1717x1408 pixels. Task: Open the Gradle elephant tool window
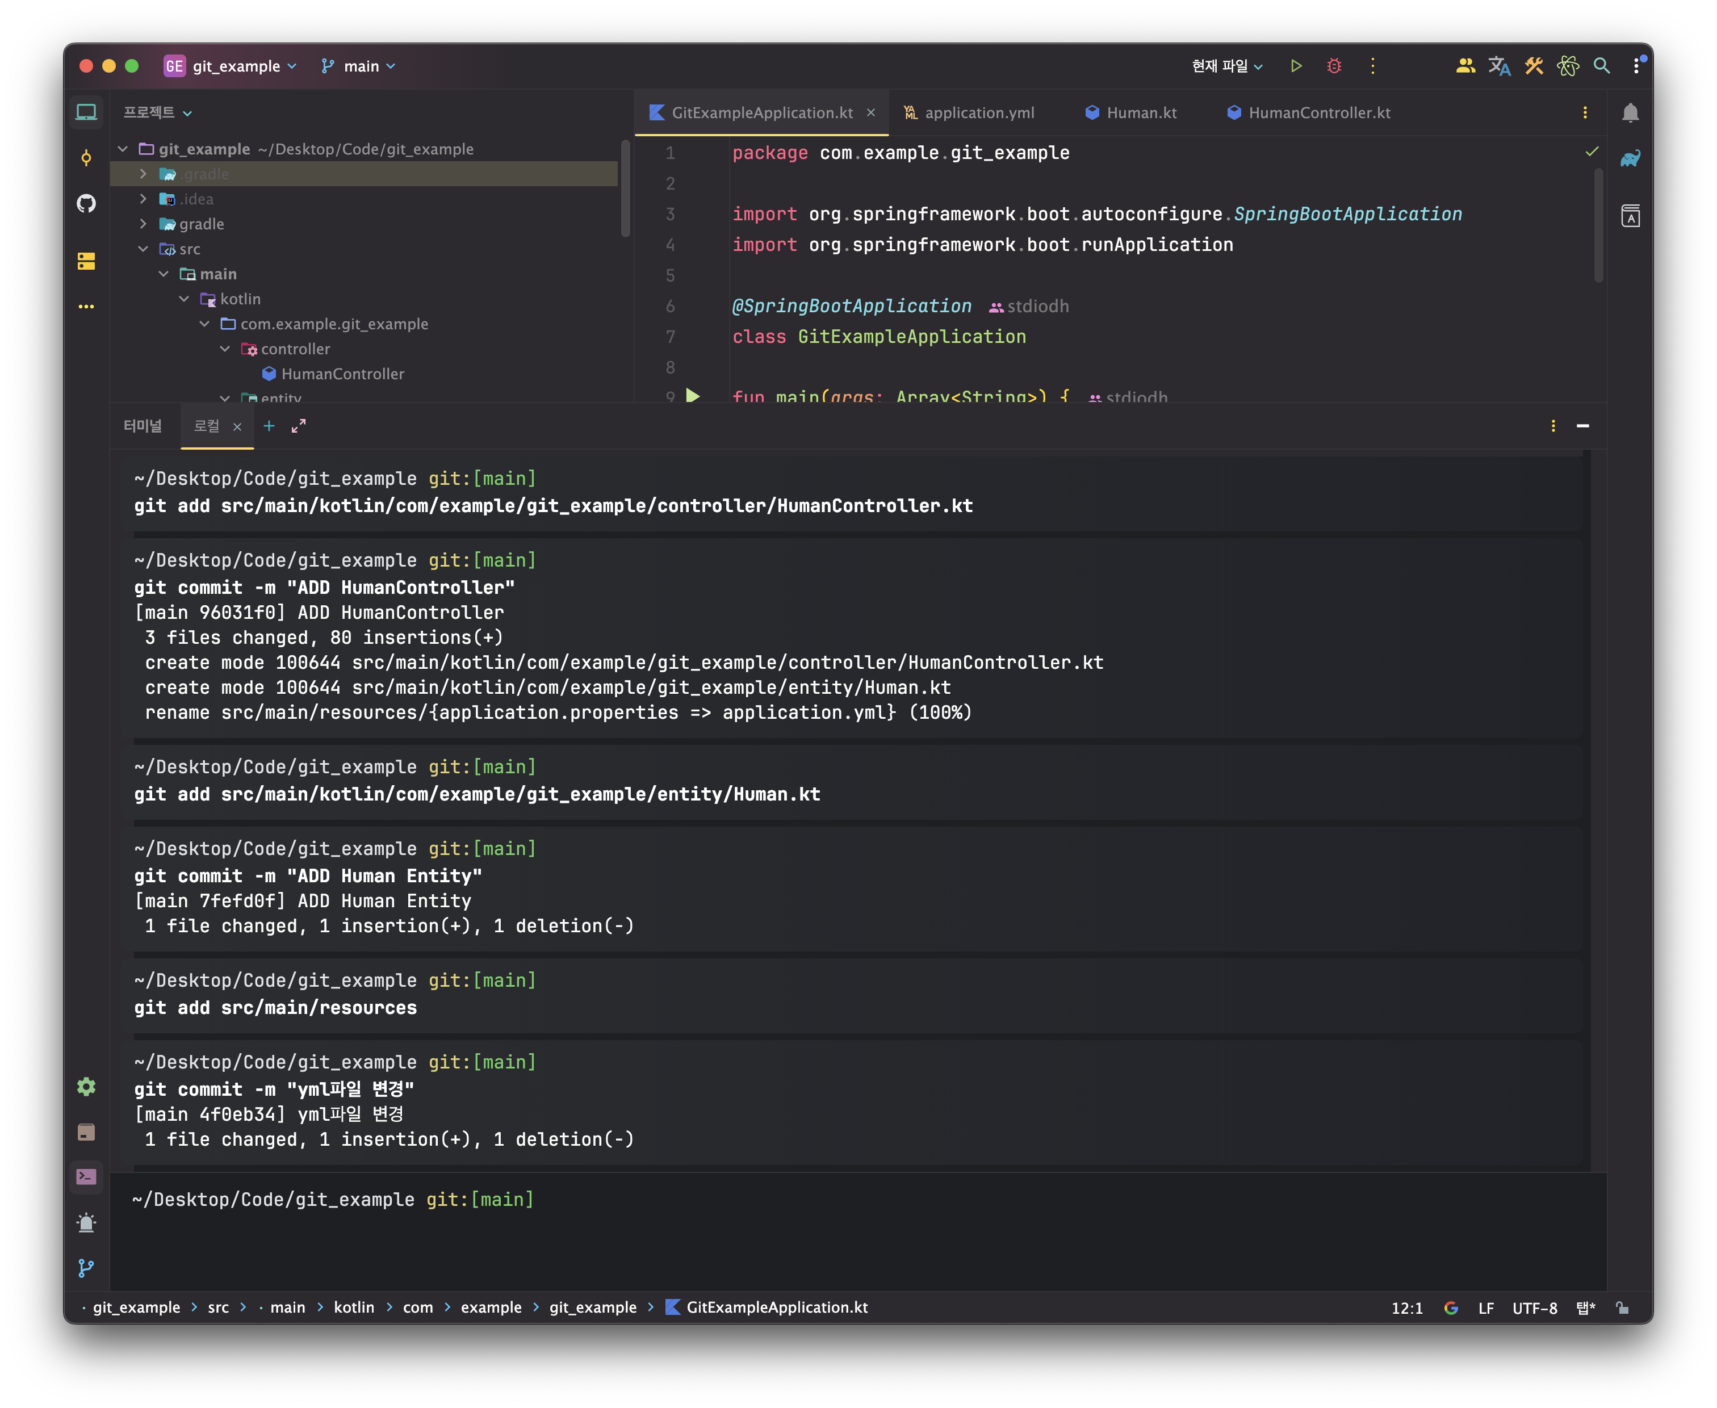[x=1630, y=159]
